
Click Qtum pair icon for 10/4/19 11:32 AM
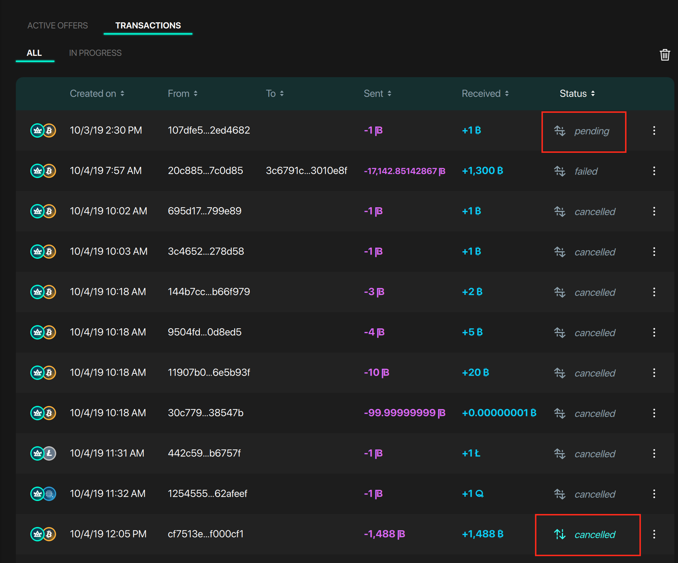(43, 494)
